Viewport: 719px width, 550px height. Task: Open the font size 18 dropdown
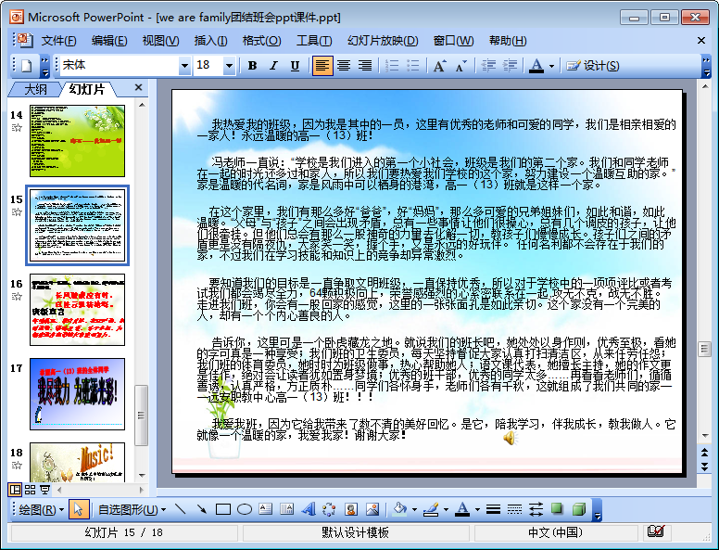229,66
